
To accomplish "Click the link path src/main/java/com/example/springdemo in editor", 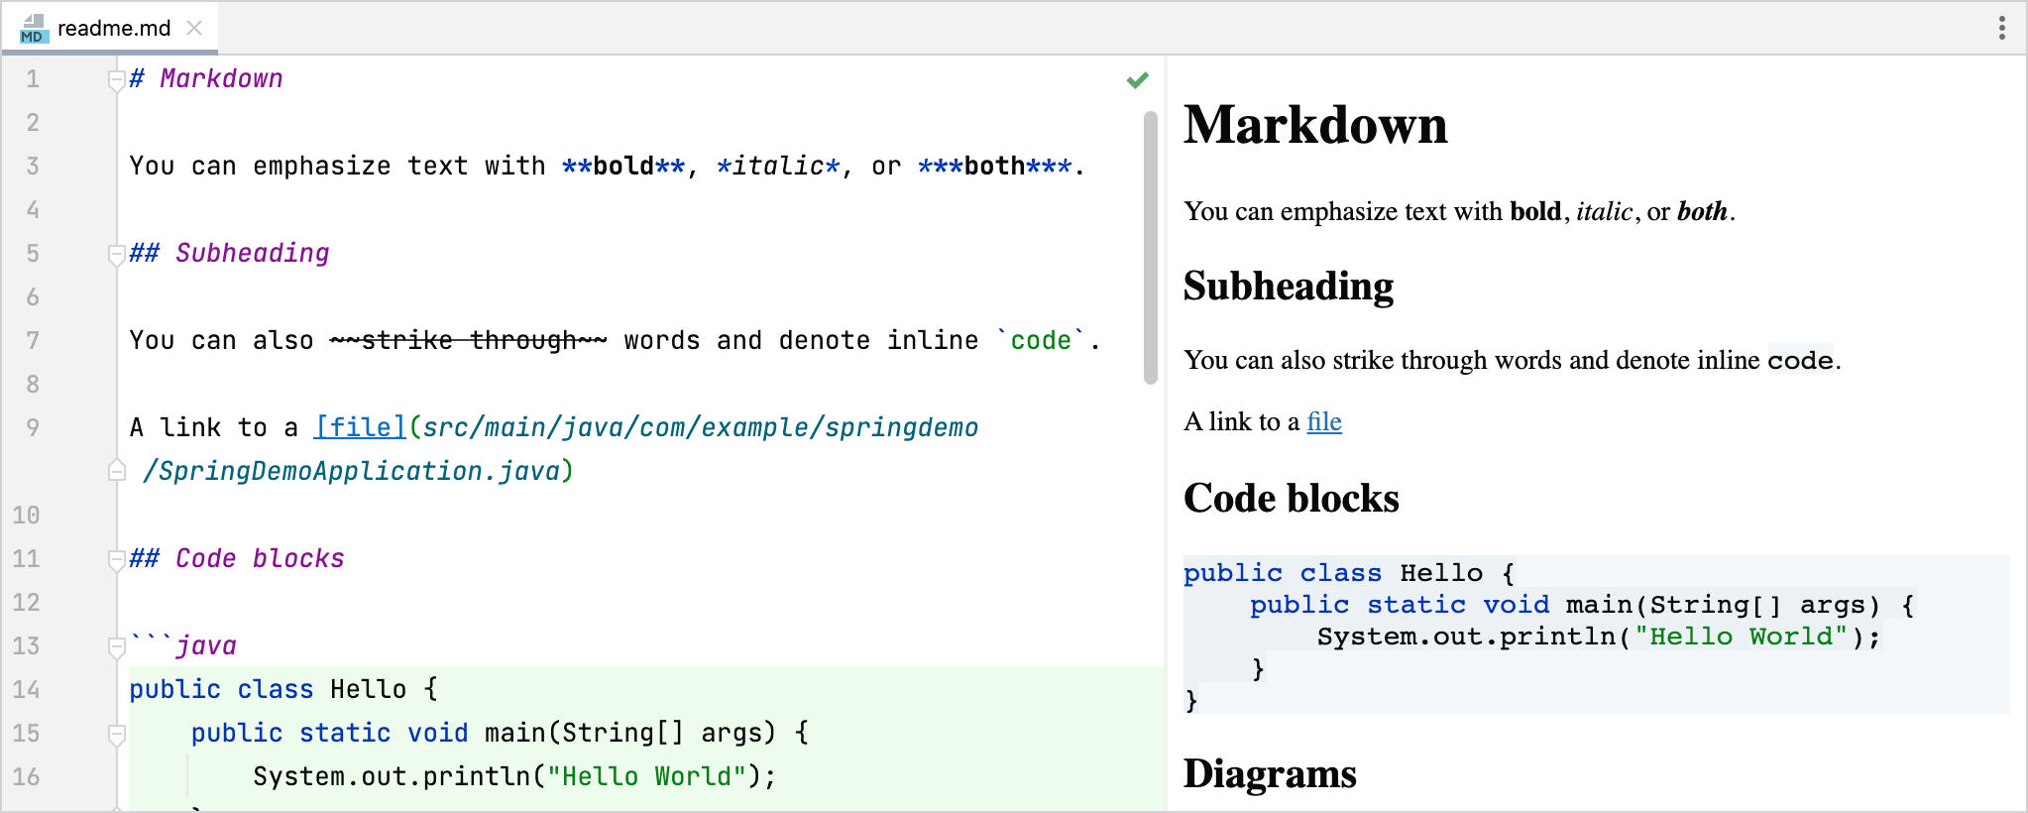I will 701,427.
